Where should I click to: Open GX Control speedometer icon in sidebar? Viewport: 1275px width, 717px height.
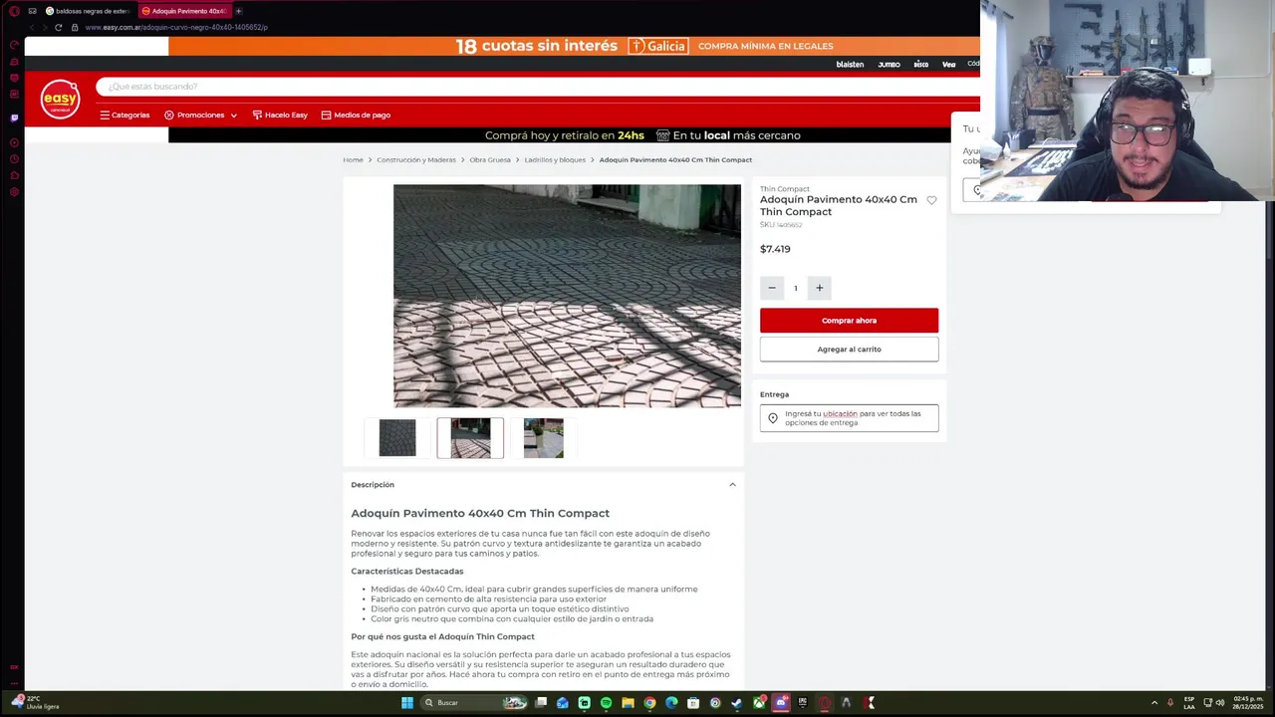tap(14, 45)
